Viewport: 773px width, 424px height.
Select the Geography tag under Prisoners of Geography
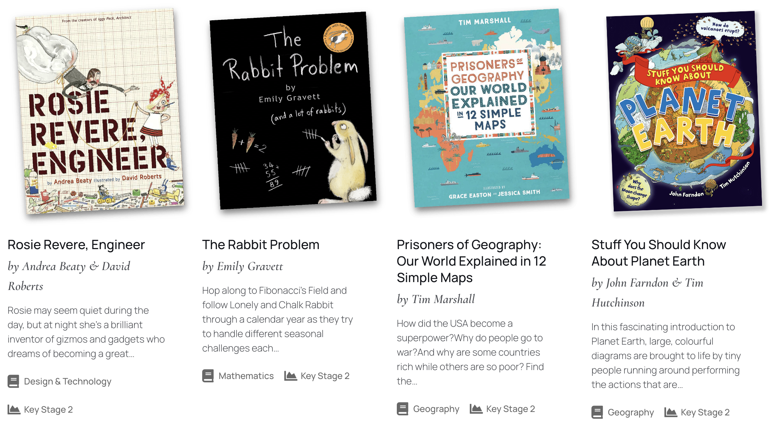click(x=436, y=409)
